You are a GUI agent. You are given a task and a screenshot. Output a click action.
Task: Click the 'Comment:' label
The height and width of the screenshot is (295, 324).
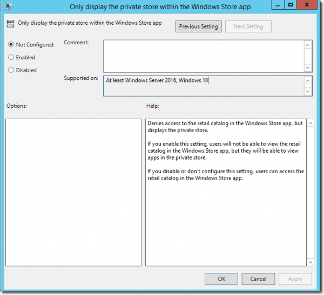click(x=76, y=42)
